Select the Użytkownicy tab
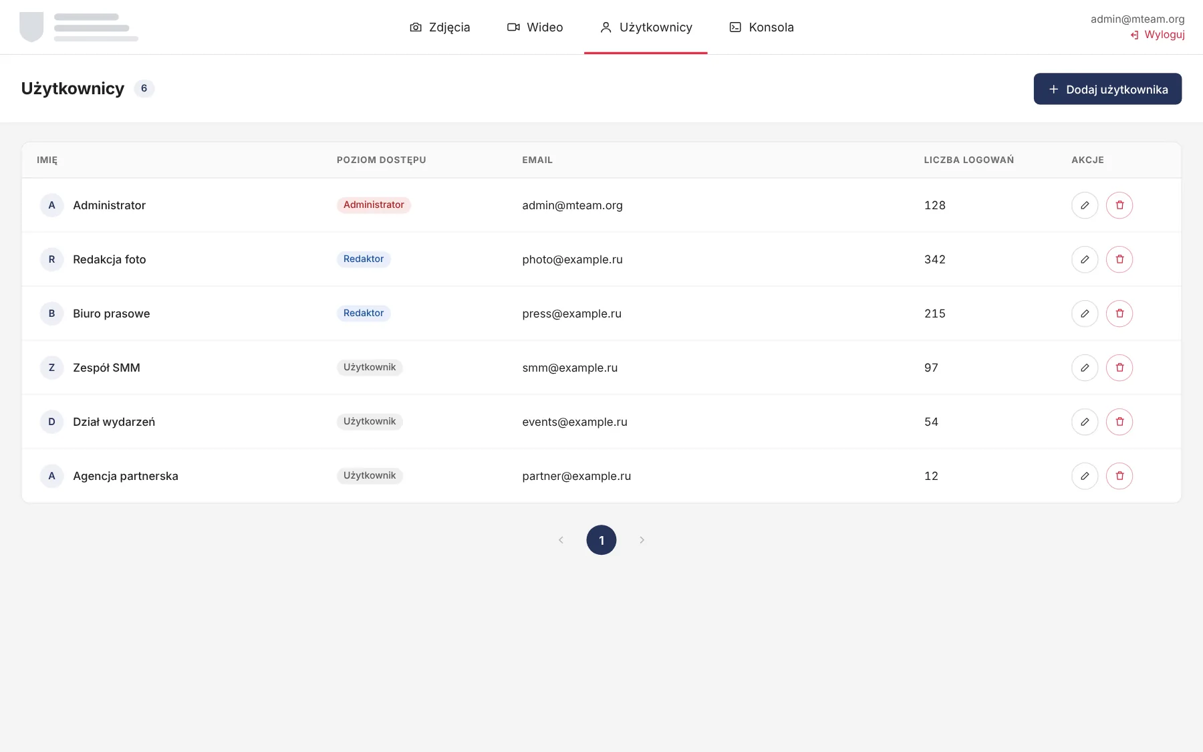The height and width of the screenshot is (752, 1203). 646,27
